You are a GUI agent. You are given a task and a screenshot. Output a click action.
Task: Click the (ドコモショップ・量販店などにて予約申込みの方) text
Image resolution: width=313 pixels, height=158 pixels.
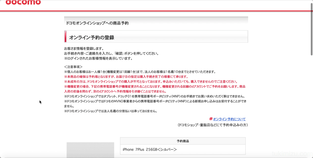(212, 125)
